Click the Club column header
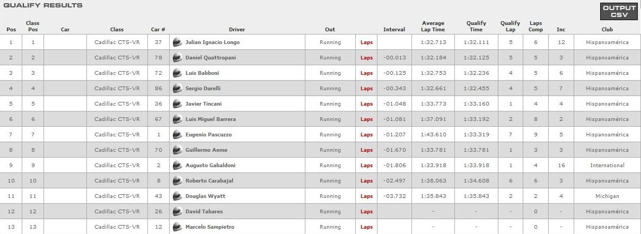 (x=607, y=30)
